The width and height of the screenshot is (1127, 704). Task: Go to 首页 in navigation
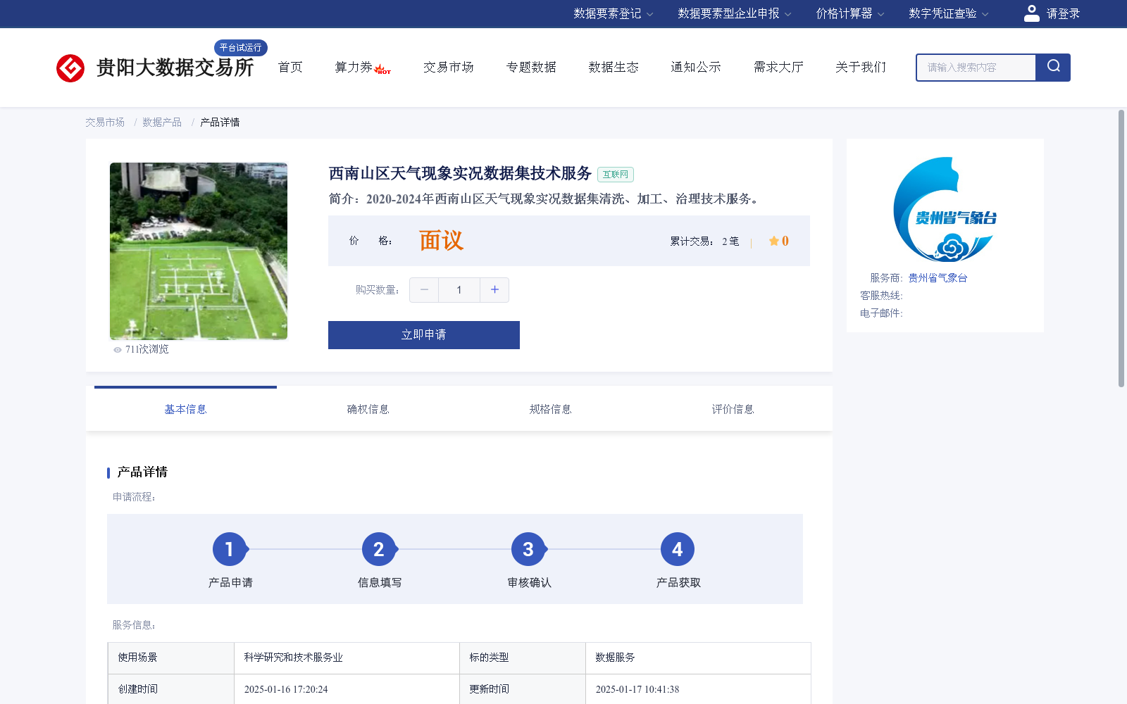coord(290,67)
